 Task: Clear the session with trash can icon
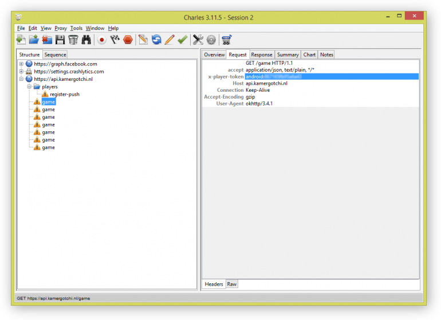click(73, 40)
